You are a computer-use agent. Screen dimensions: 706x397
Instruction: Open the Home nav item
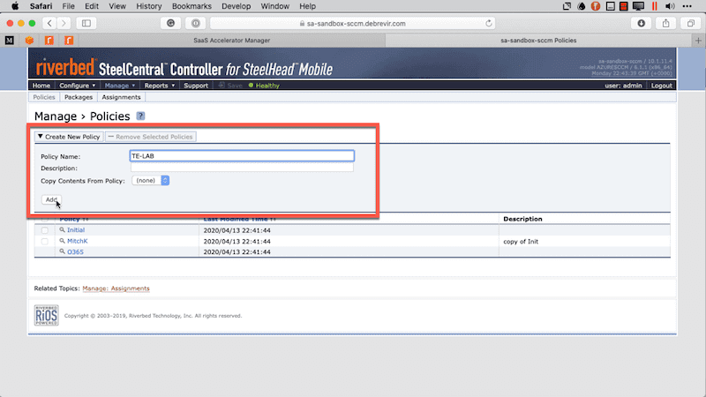click(41, 86)
